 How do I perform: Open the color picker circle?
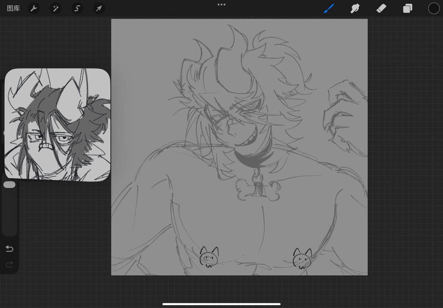point(434,8)
